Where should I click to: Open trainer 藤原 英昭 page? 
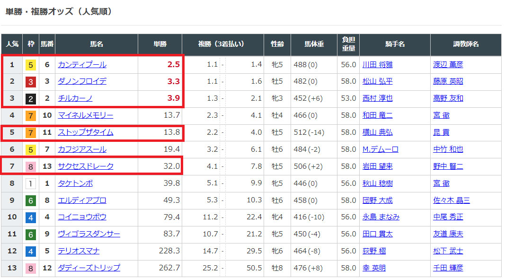pos(448,81)
